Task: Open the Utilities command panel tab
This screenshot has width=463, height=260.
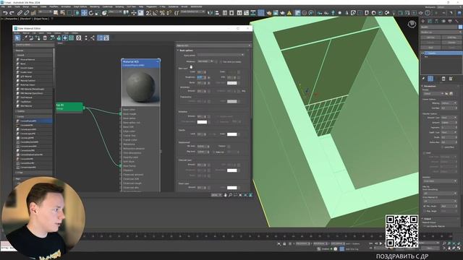Action: click(456, 21)
